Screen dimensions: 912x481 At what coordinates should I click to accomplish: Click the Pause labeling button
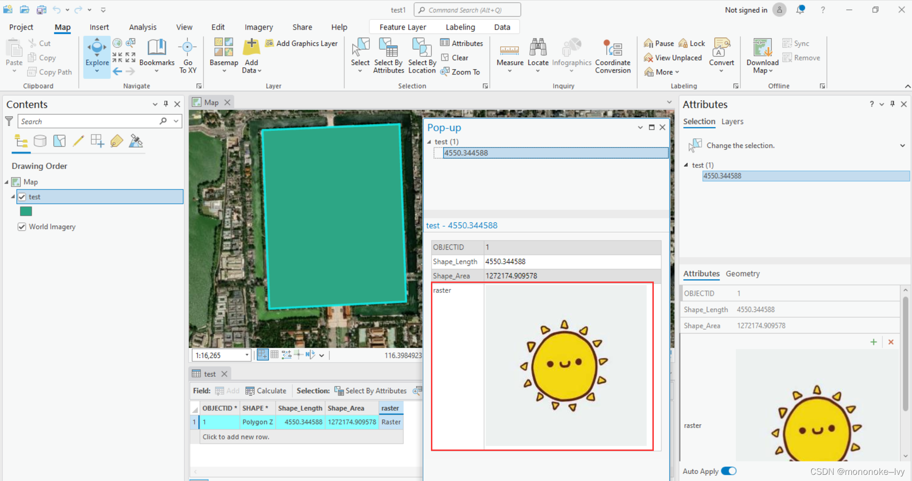point(659,43)
